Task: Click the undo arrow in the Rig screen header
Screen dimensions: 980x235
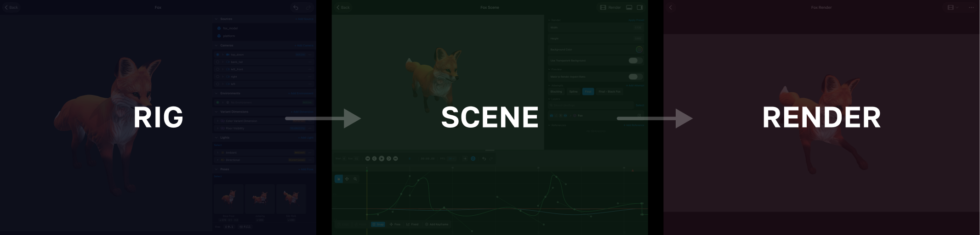Action: [x=296, y=7]
